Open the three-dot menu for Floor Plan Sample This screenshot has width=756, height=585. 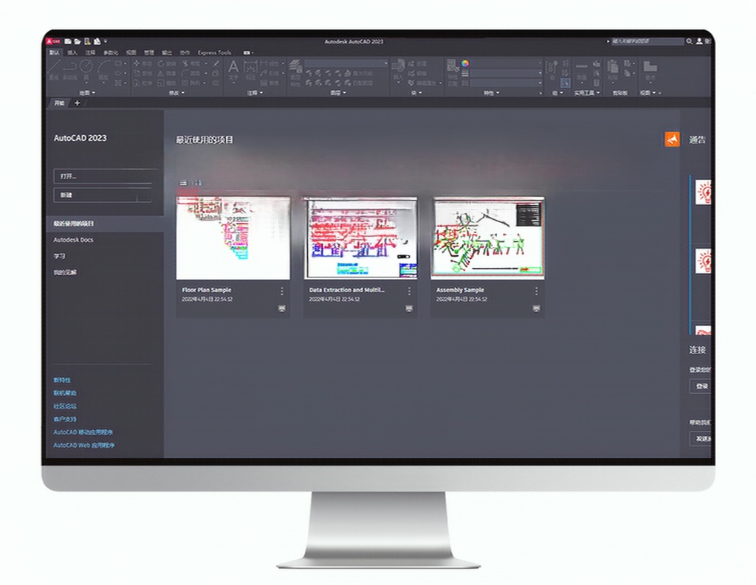[x=282, y=291]
